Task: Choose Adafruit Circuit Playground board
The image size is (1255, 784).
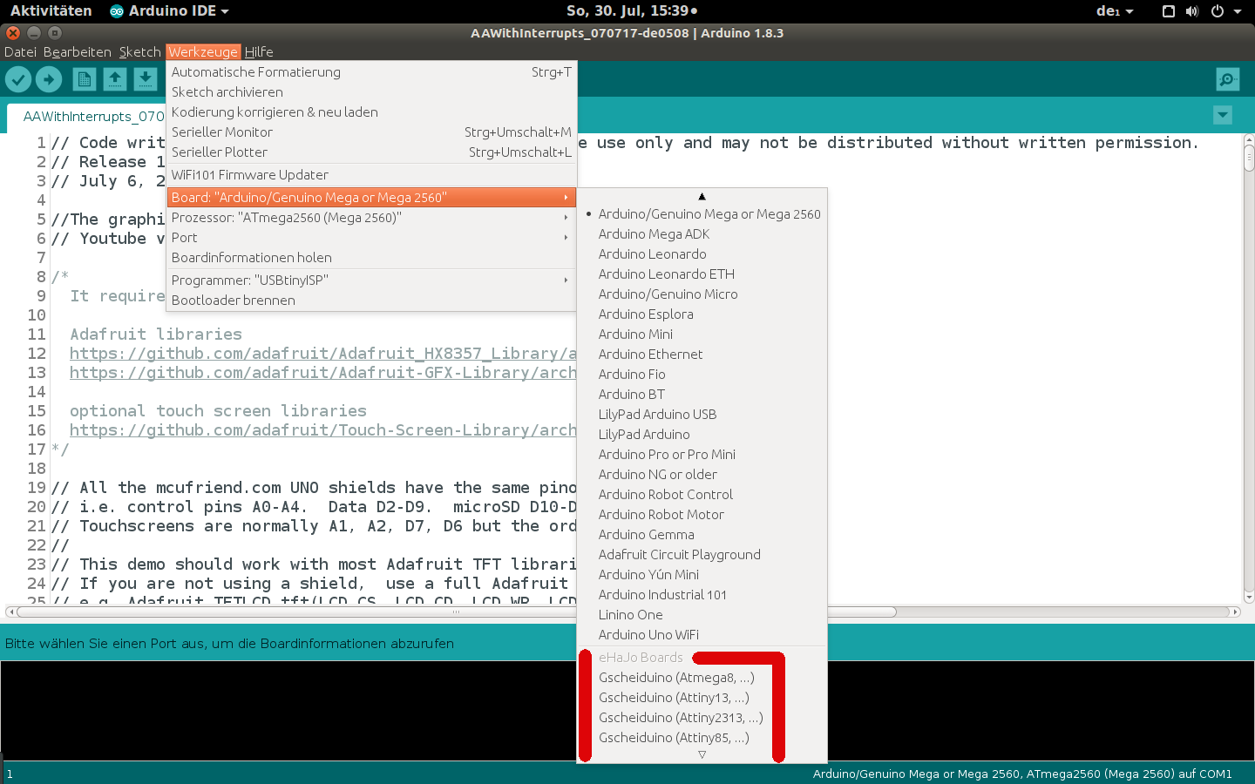Action: (x=702, y=555)
